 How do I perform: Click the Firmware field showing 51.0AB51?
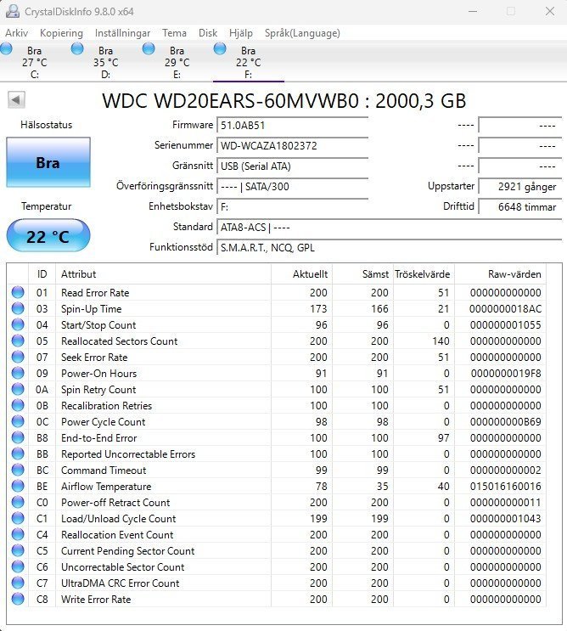click(x=292, y=125)
